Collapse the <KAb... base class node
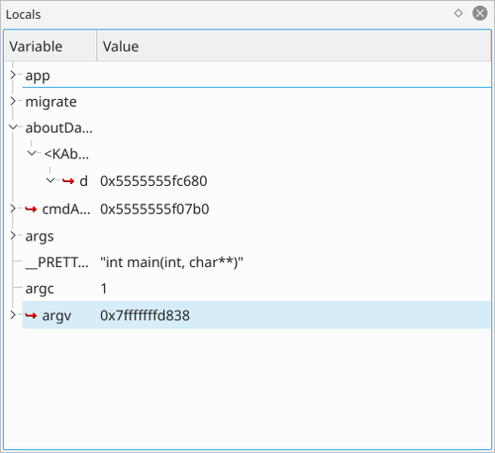 point(32,153)
